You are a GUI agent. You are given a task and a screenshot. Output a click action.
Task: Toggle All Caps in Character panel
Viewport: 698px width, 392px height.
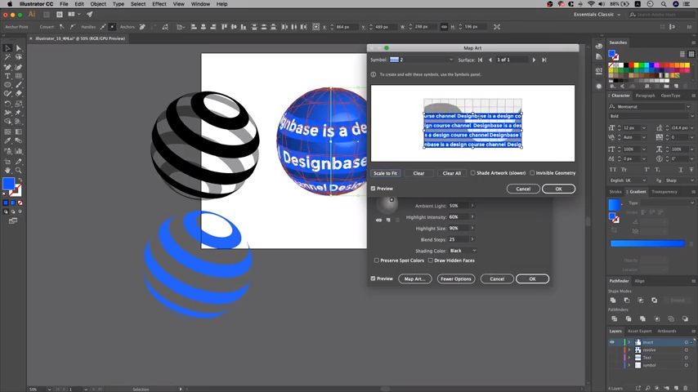(613, 170)
